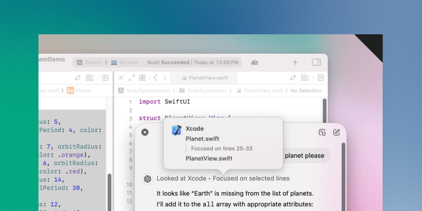This screenshot has height=211, width=422.
Task: Click the plus button in Xcode toolbar
Action: tap(295, 62)
